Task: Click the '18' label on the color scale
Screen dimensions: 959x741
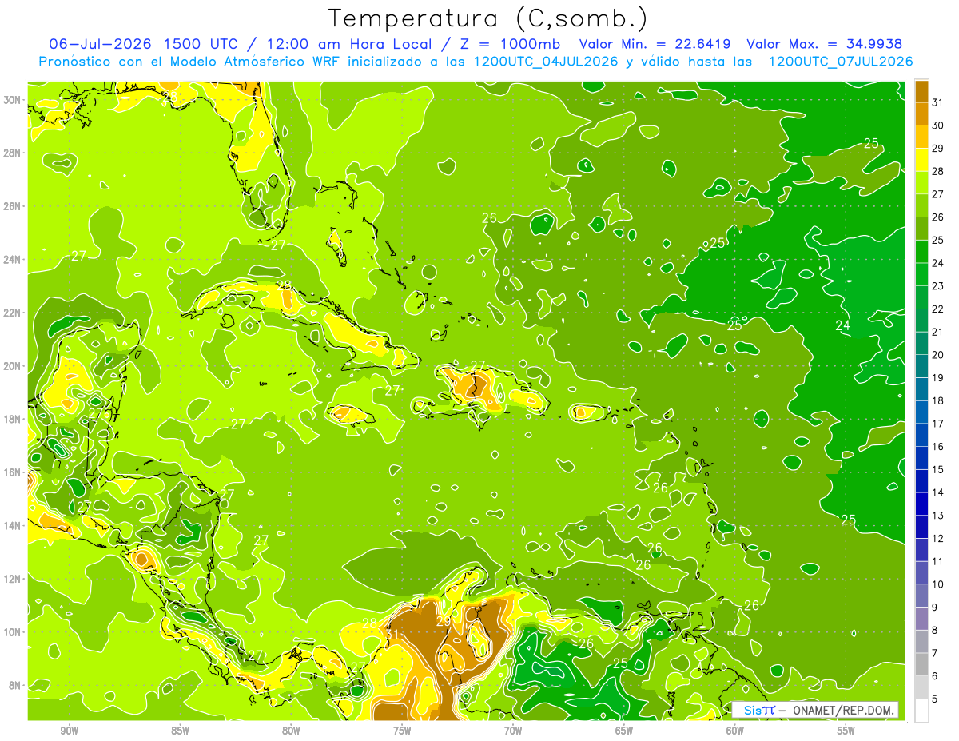Action: coord(938,400)
